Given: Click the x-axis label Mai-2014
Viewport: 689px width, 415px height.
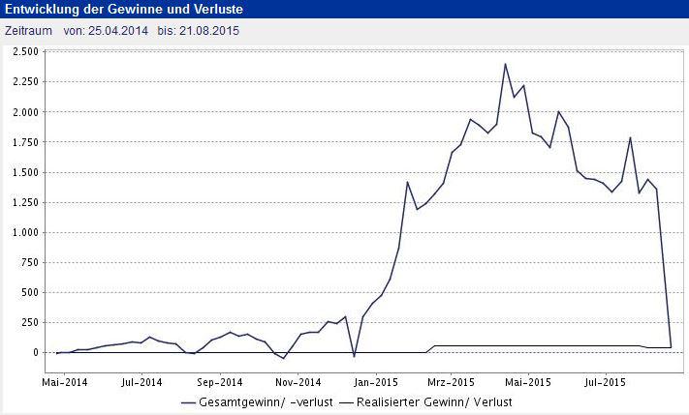Looking at the screenshot, I should 65,382.
